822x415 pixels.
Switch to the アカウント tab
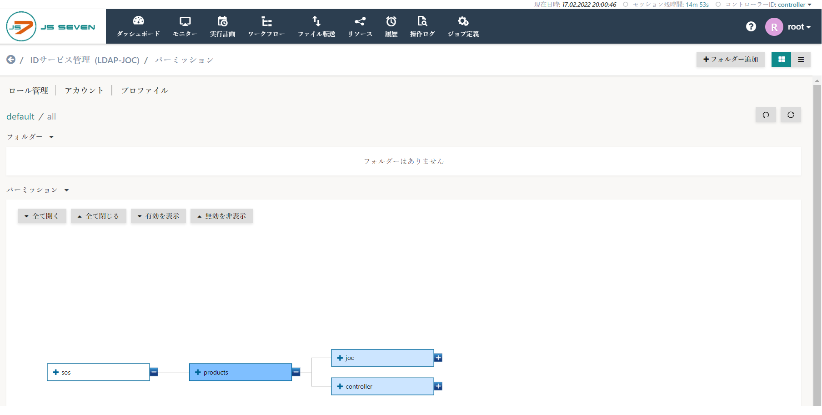84,90
